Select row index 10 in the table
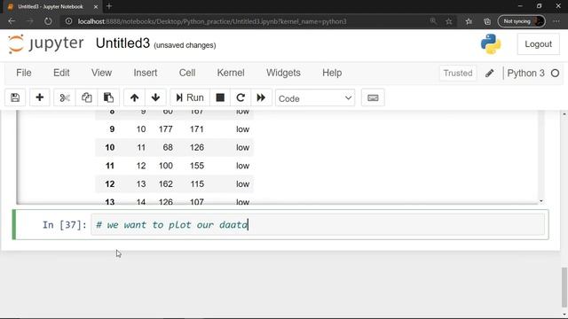The image size is (568, 319). (110, 148)
